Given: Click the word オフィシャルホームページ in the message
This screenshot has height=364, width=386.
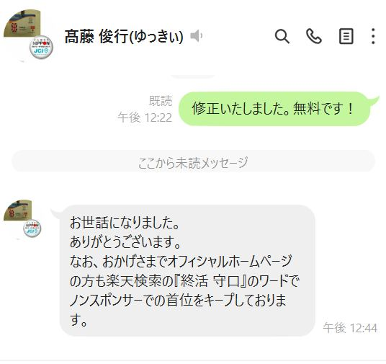Looking at the screenshot, I should [x=230, y=262].
